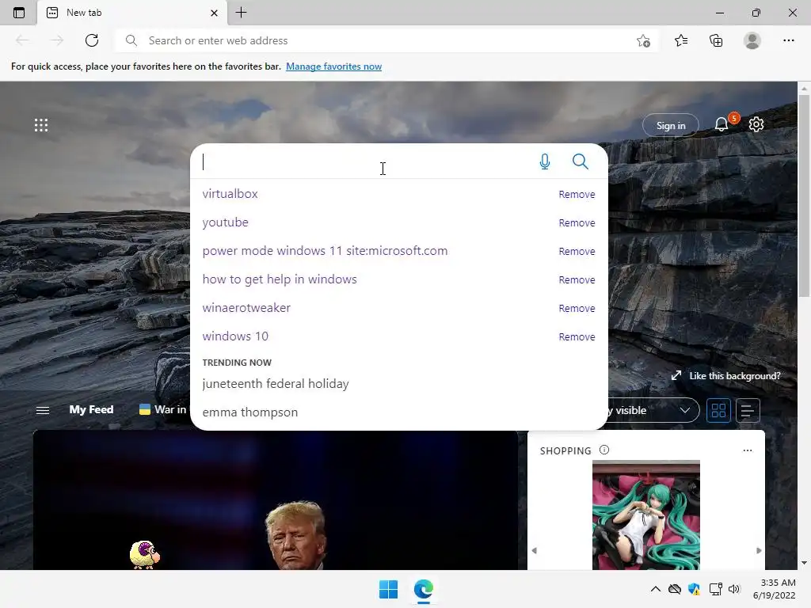
Task: Show hidden system tray icons chevron
Action: click(655, 589)
